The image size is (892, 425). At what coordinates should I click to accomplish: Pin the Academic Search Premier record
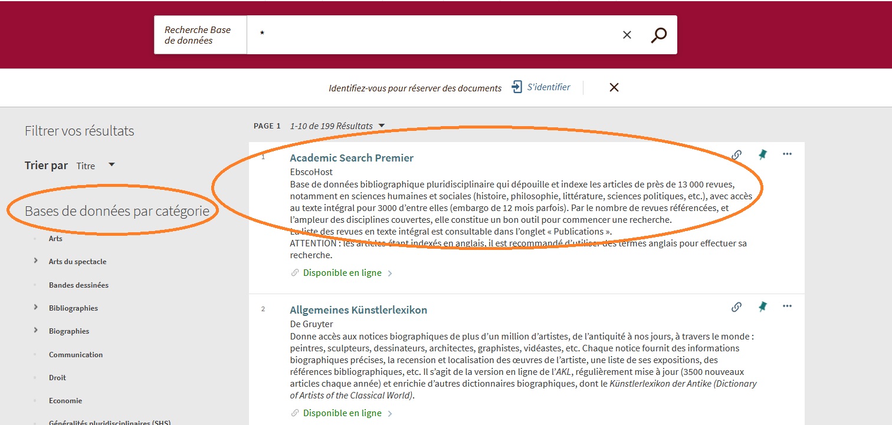[762, 154]
